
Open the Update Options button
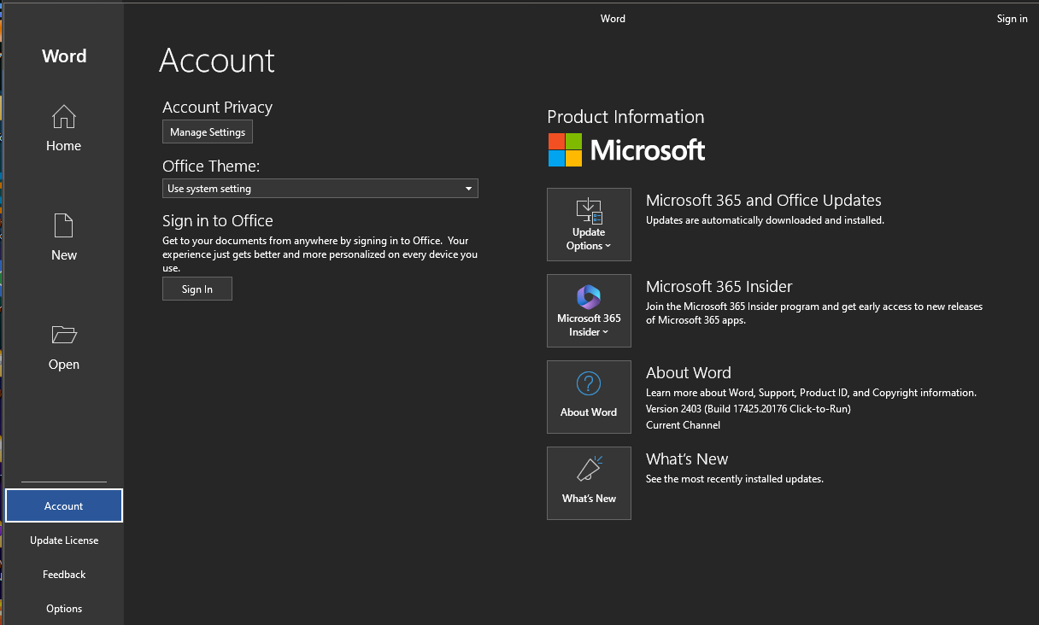point(589,225)
